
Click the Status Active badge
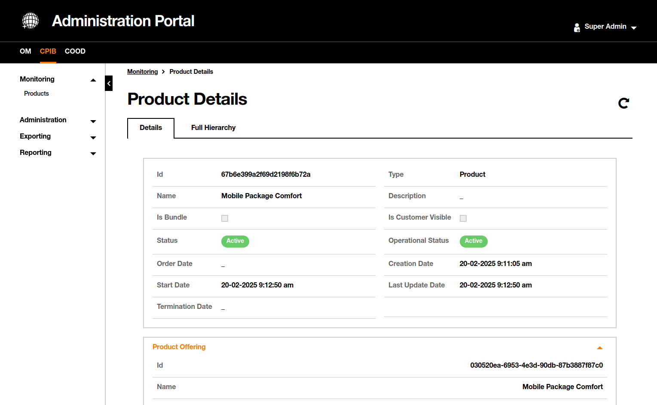coord(235,241)
